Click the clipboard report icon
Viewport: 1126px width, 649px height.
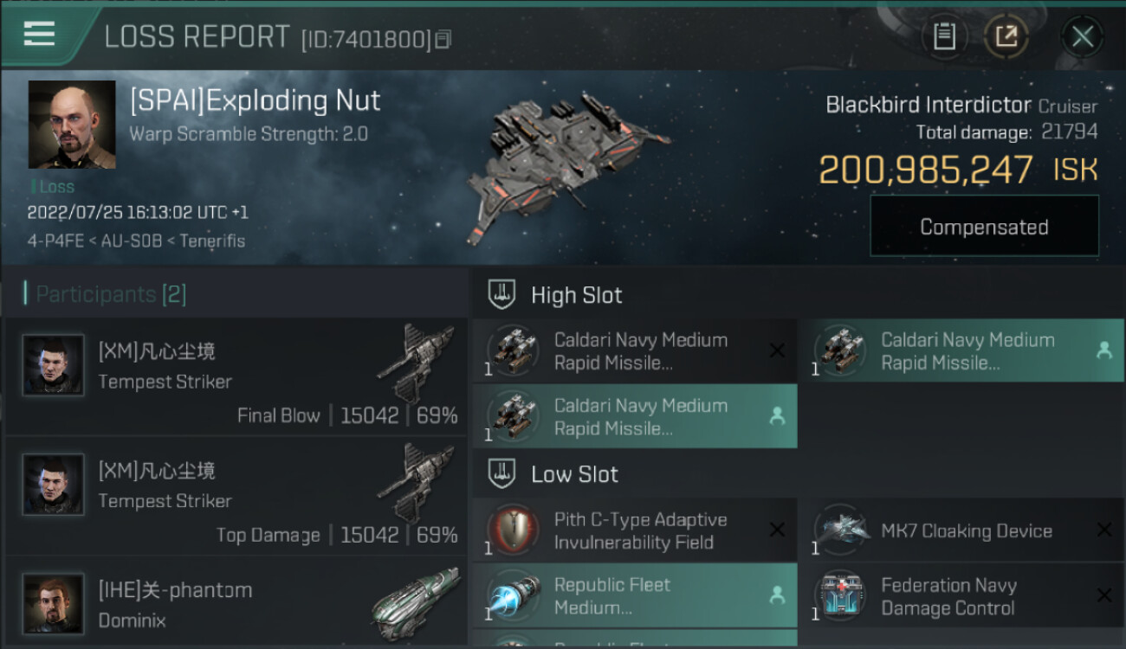coord(944,36)
